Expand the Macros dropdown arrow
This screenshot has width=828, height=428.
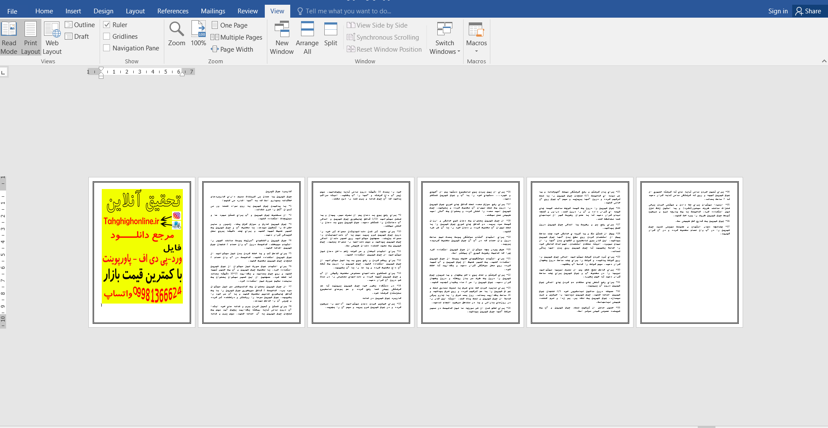click(x=477, y=51)
